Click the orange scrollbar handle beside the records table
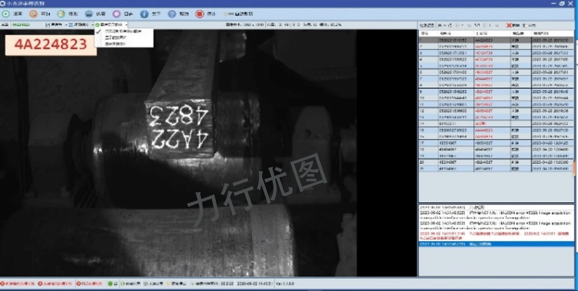Screen dimensions: 578x291 click(x=574, y=168)
